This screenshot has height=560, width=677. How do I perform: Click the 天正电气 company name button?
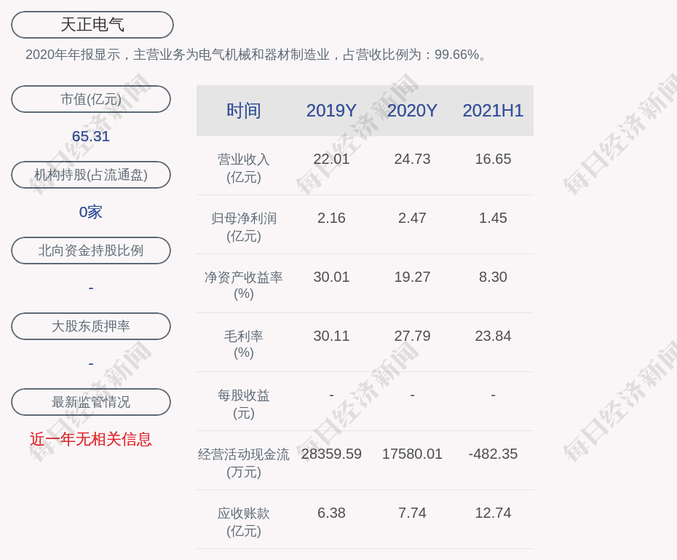point(92,25)
